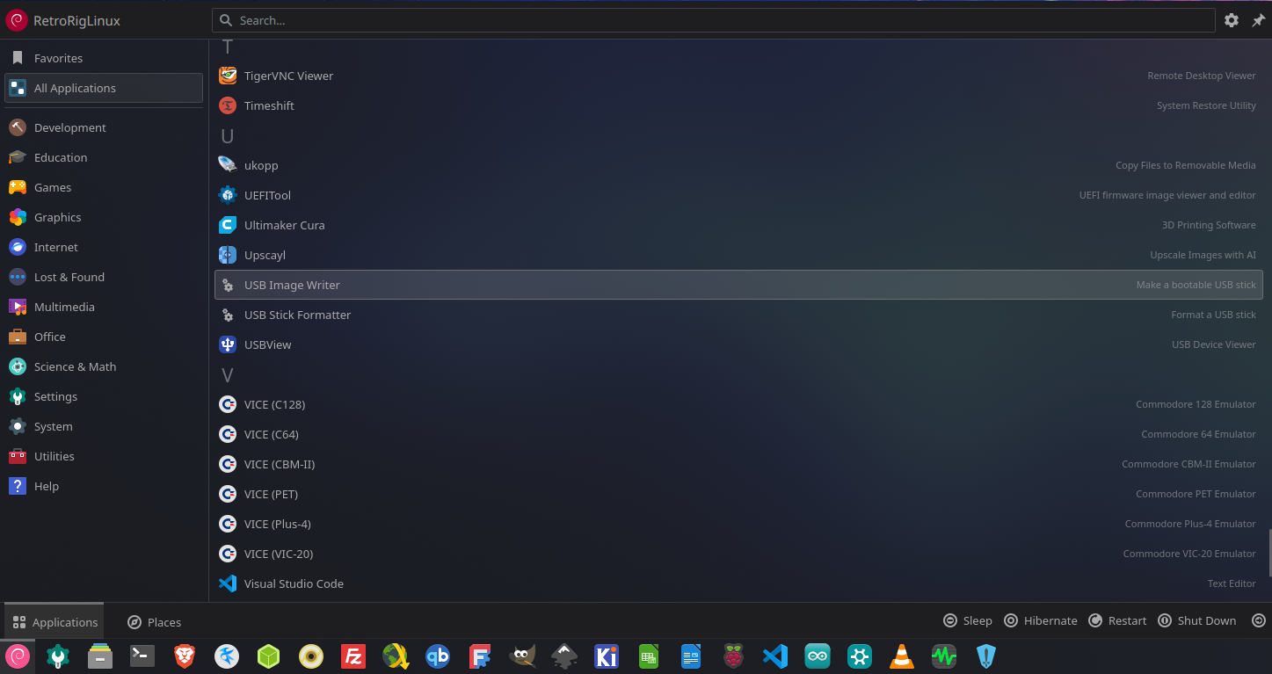
Task: Launch TigerVNC Viewer from the app list
Action: [x=288, y=76]
